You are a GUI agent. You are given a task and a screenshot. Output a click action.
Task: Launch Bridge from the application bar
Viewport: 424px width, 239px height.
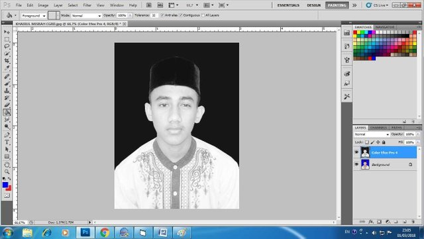[x=148, y=5]
